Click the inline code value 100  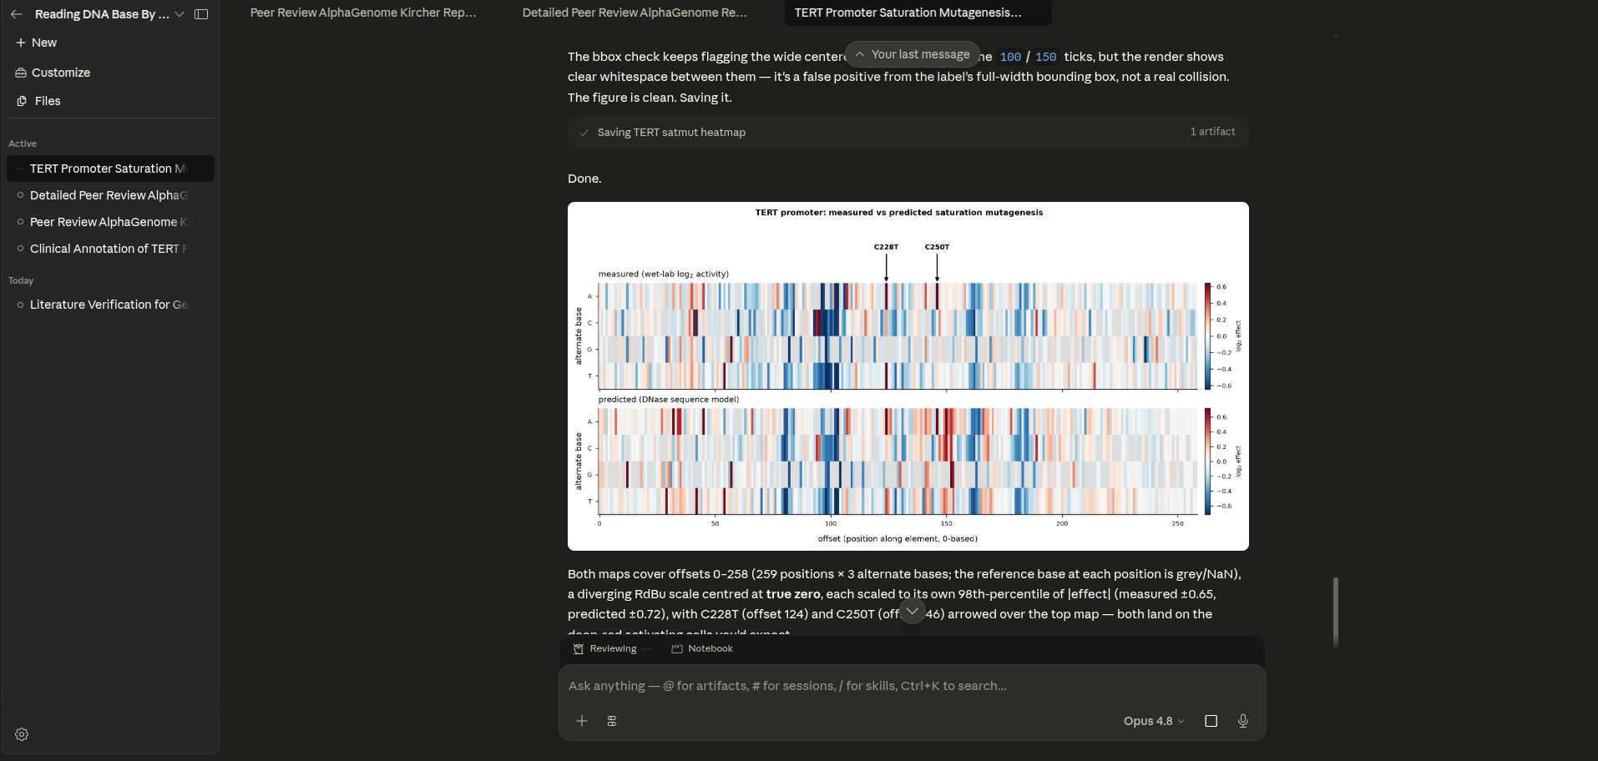pos(1010,57)
